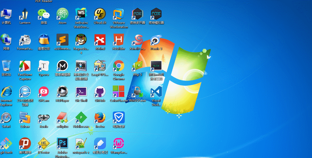Click the Visual Studio Code icon
Screen dimensions: 312x158
(156, 92)
